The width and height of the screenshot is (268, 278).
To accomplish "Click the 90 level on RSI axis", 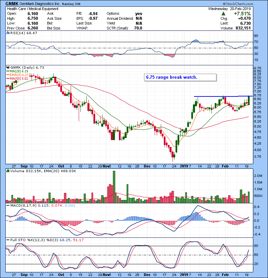I will [x=256, y=36].
